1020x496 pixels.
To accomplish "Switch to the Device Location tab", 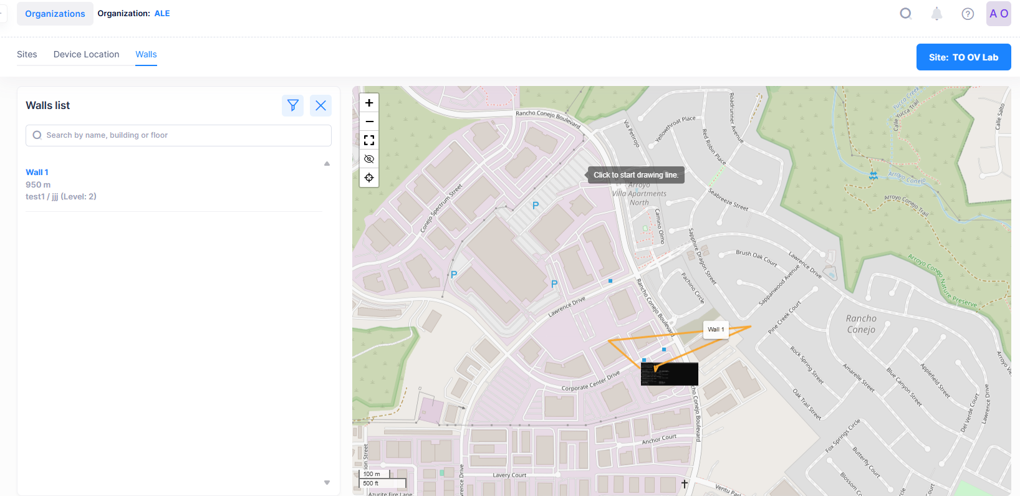I will (x=86, y=54).
